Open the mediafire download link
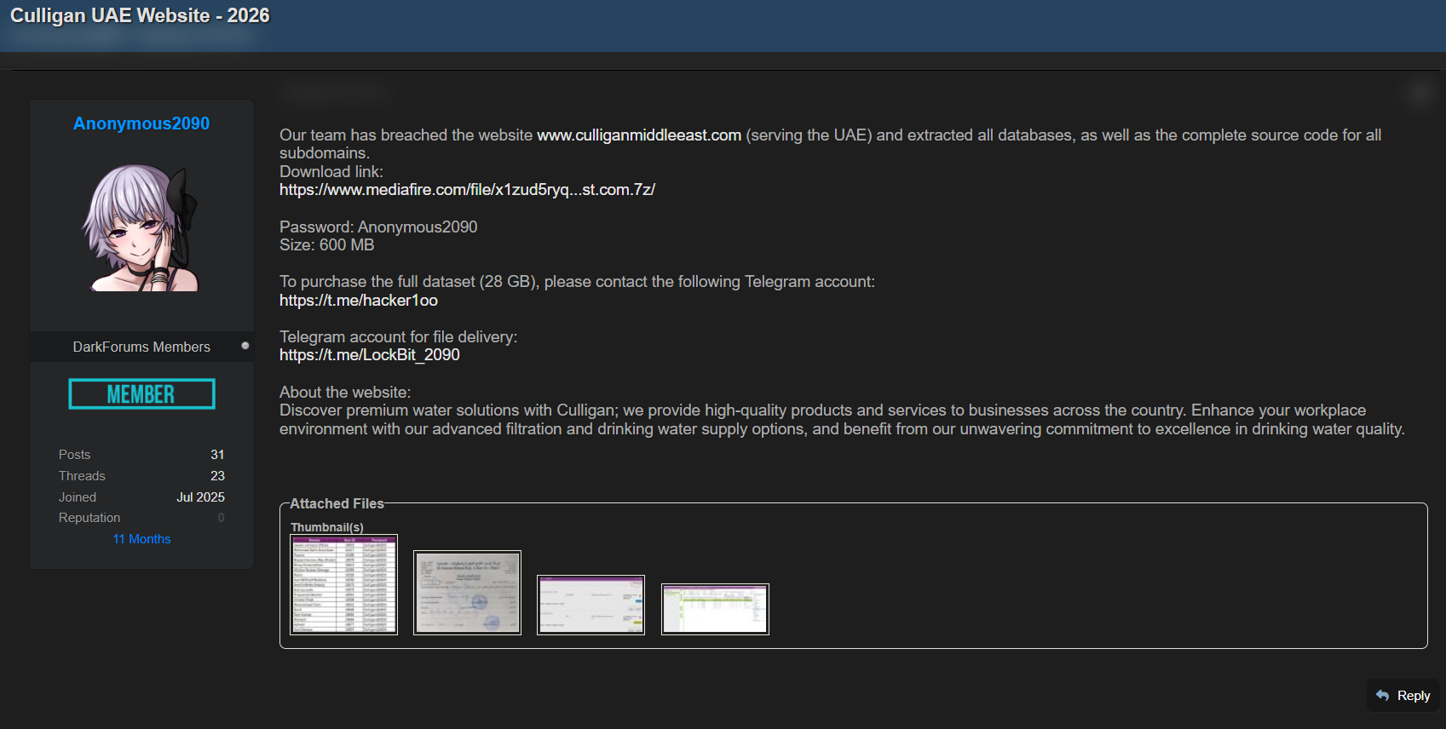The width and height of the screenshot is (1446, 729). 467,190
